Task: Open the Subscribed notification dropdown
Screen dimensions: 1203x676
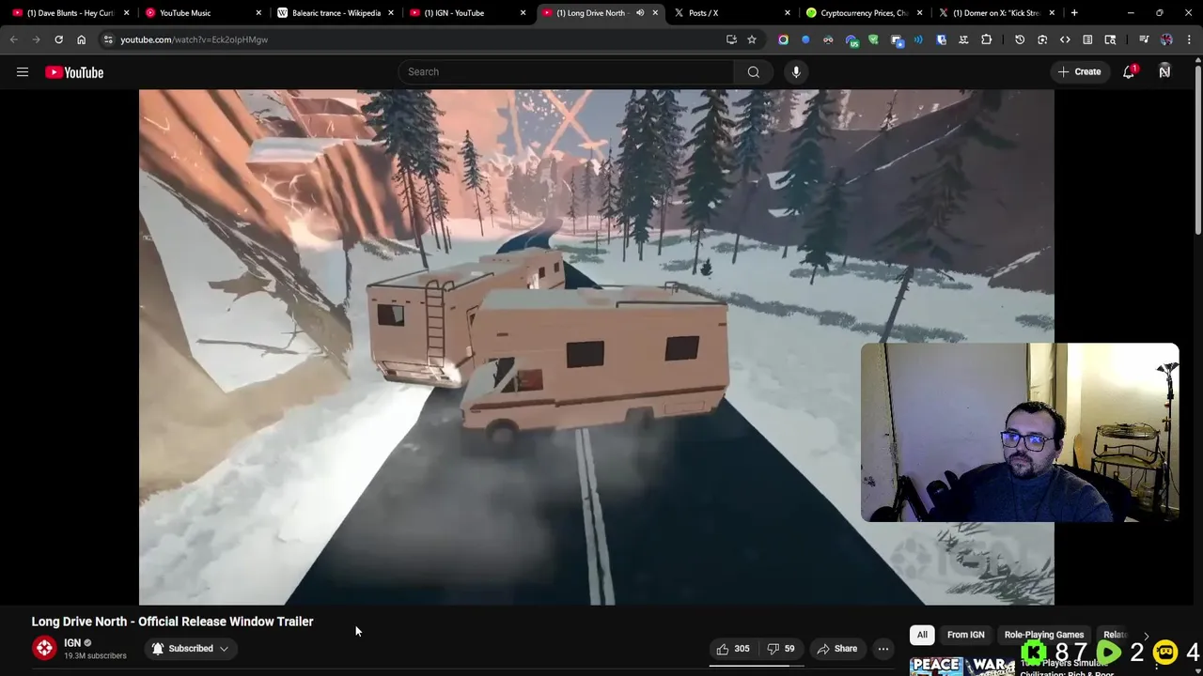Action: click(191, 649)
